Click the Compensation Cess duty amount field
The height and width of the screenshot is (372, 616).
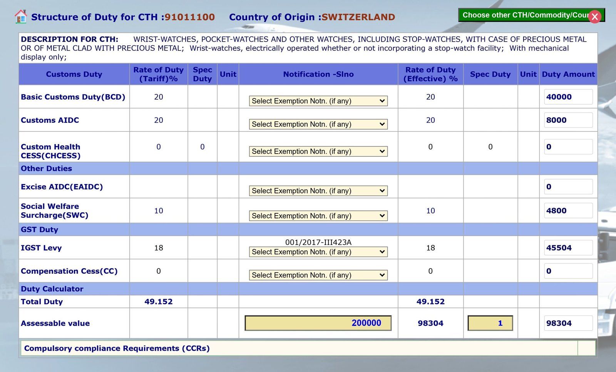click(x=568, y=271)
